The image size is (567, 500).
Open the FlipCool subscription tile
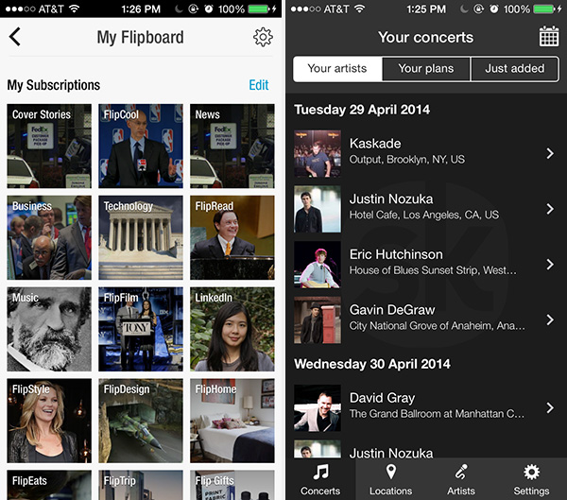click(141, 147)
